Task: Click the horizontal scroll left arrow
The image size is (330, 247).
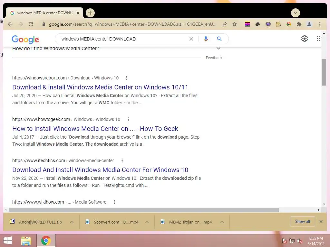Action: [6, 210]
